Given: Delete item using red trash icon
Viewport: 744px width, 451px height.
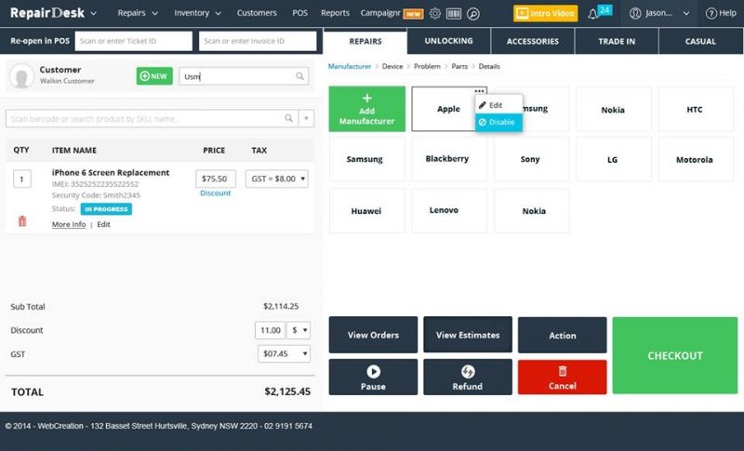Looking at the screenshot, I should point(22,221).
